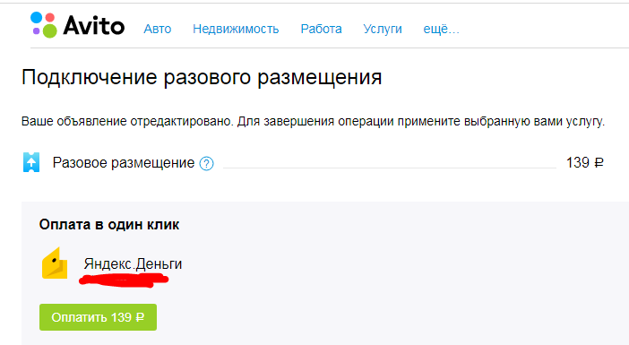
Task: Click the blue ticket icon for Разовое размещение
Action: coord(31,162)
